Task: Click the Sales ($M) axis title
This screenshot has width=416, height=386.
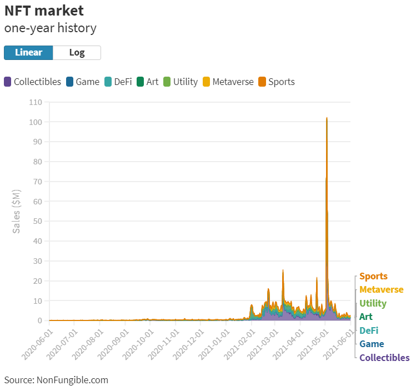Action: tap(17, 212)
